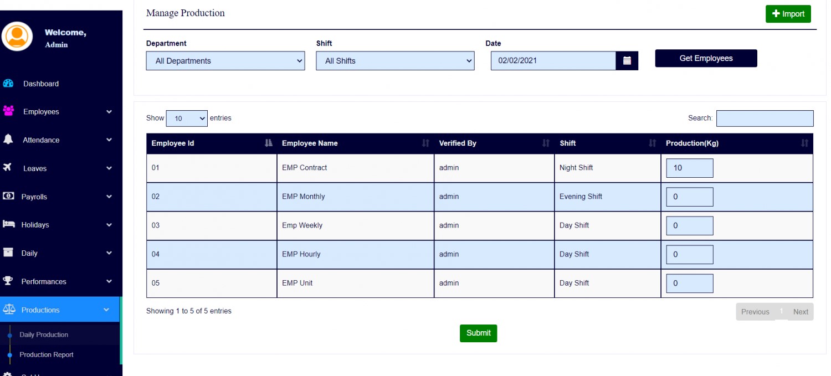Screen dimensions: 831x376
Task: Open the All Departments dropdown
Action: point(225,61)
